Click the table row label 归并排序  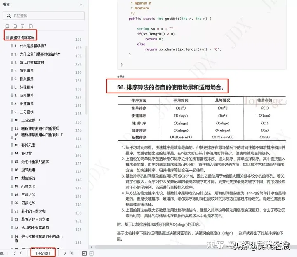[139, 130]
